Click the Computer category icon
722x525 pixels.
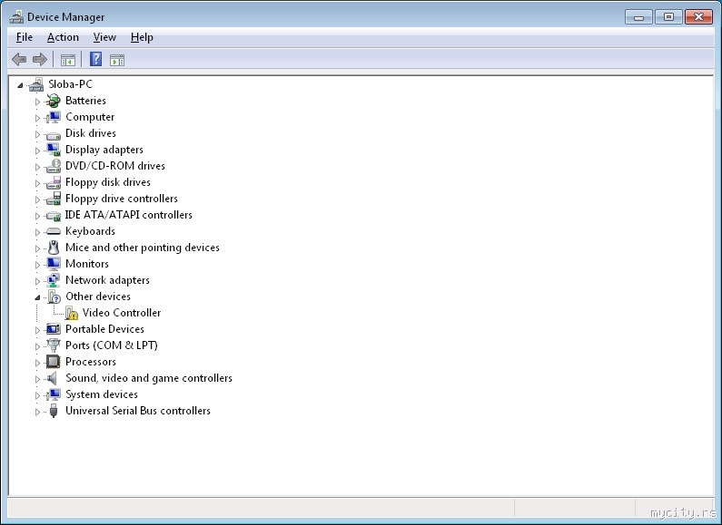54,117
